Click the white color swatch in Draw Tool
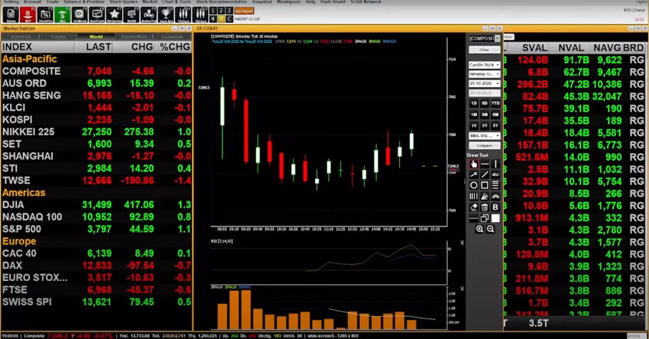The width and height of the screenshot is (649, 339). coord(496,218)
